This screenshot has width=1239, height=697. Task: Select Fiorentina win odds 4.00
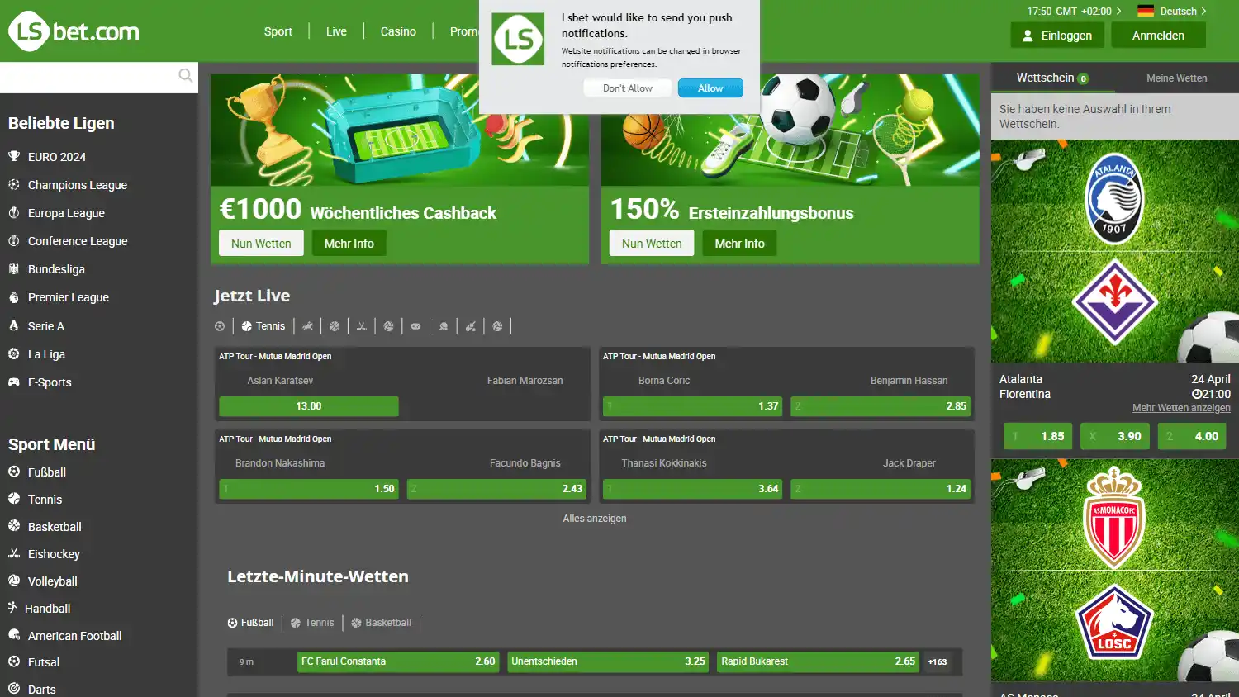pyautogui.click(x=1192, y=436)
